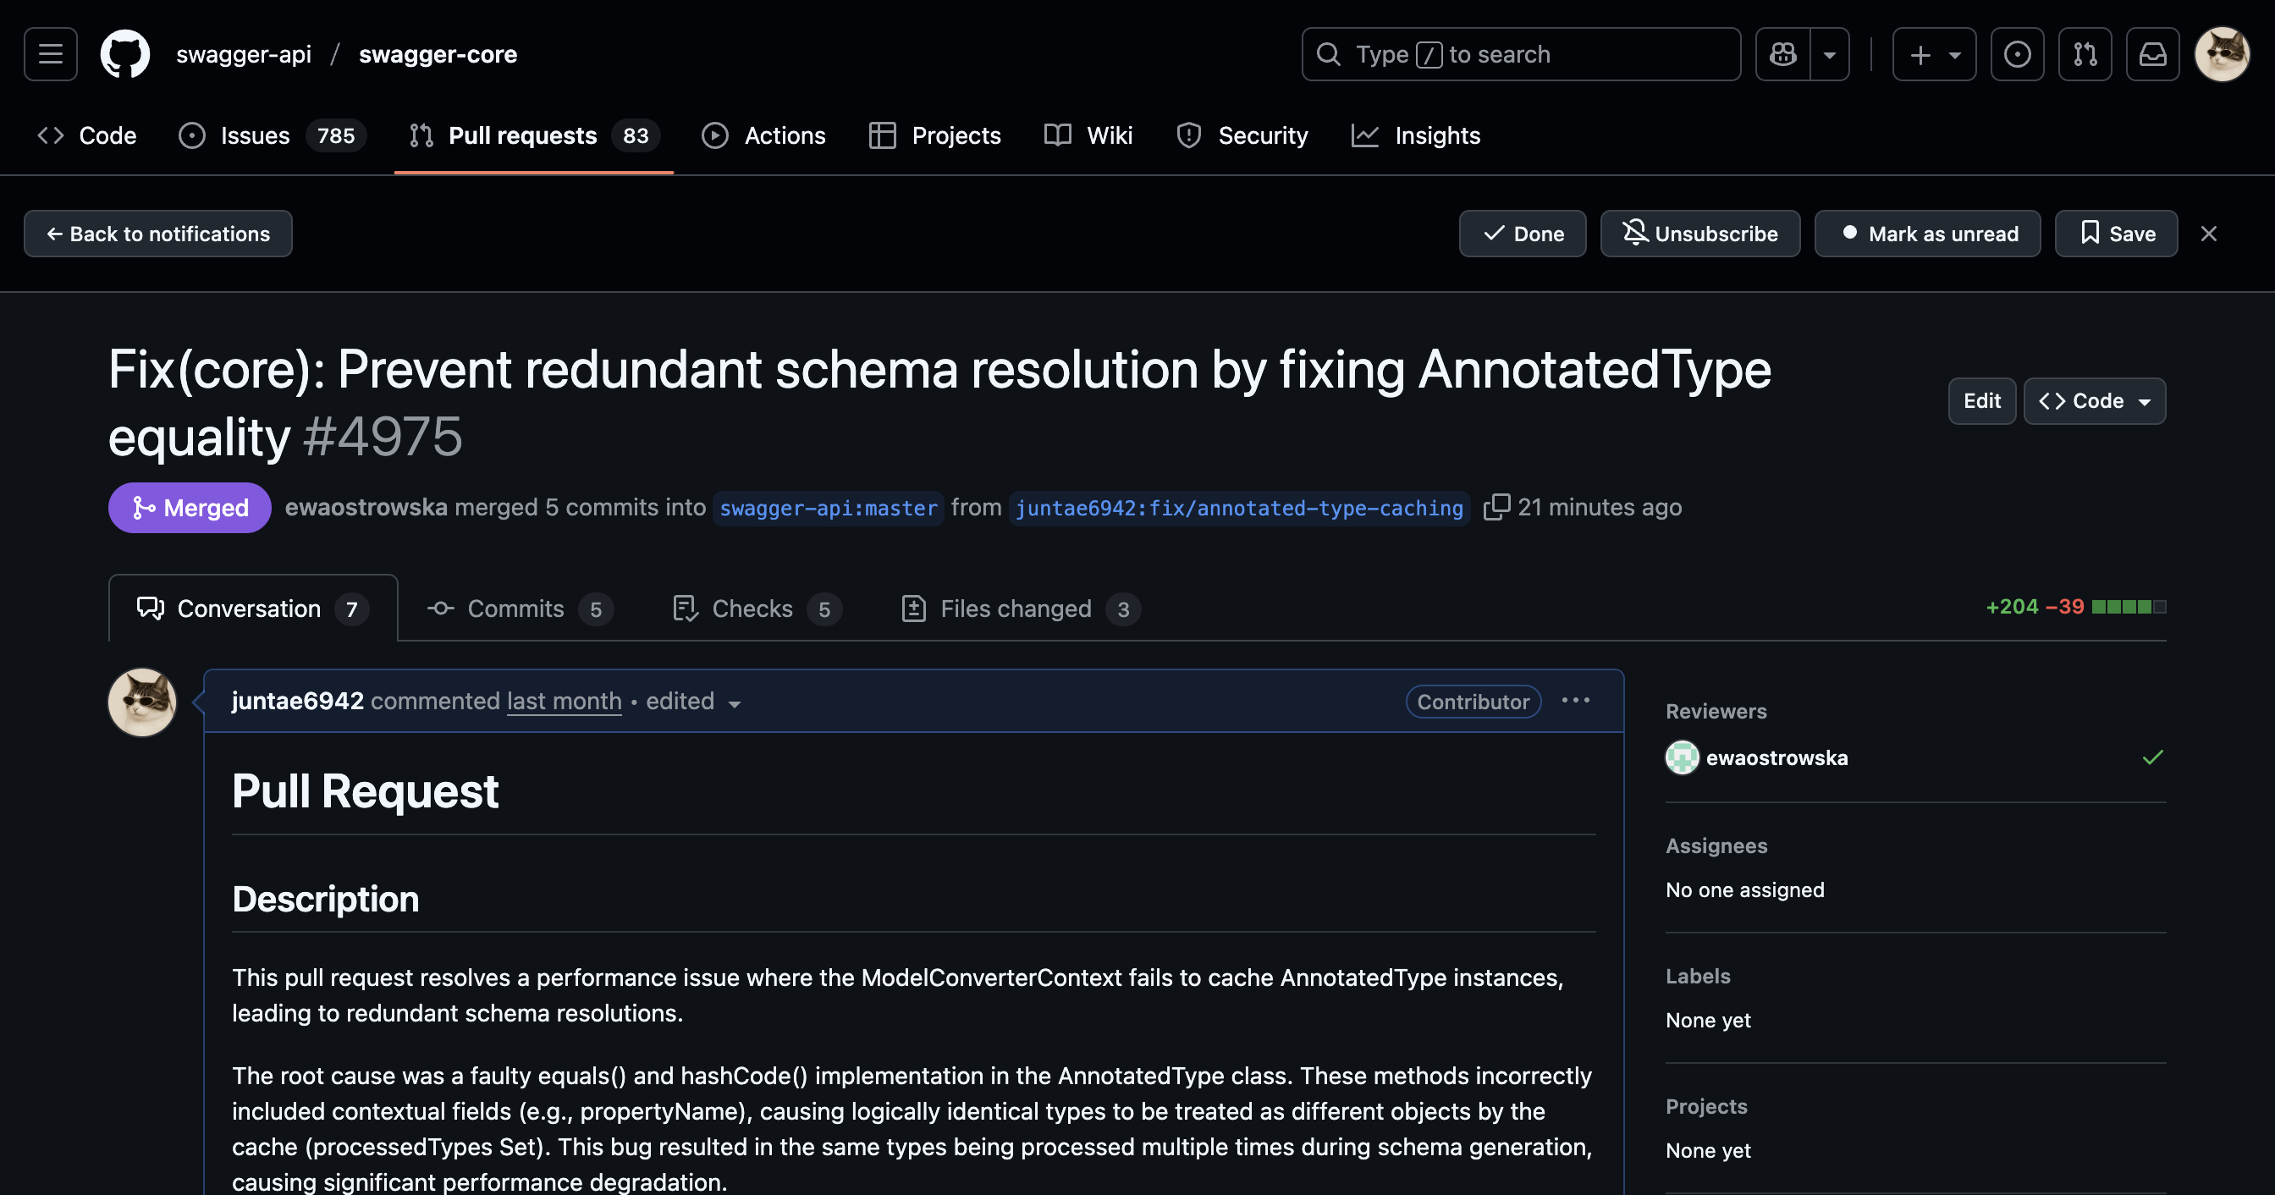Open the hamburger navigation menu
Viewport: 2275px width, 1195px height.
[x=50, y=55]
